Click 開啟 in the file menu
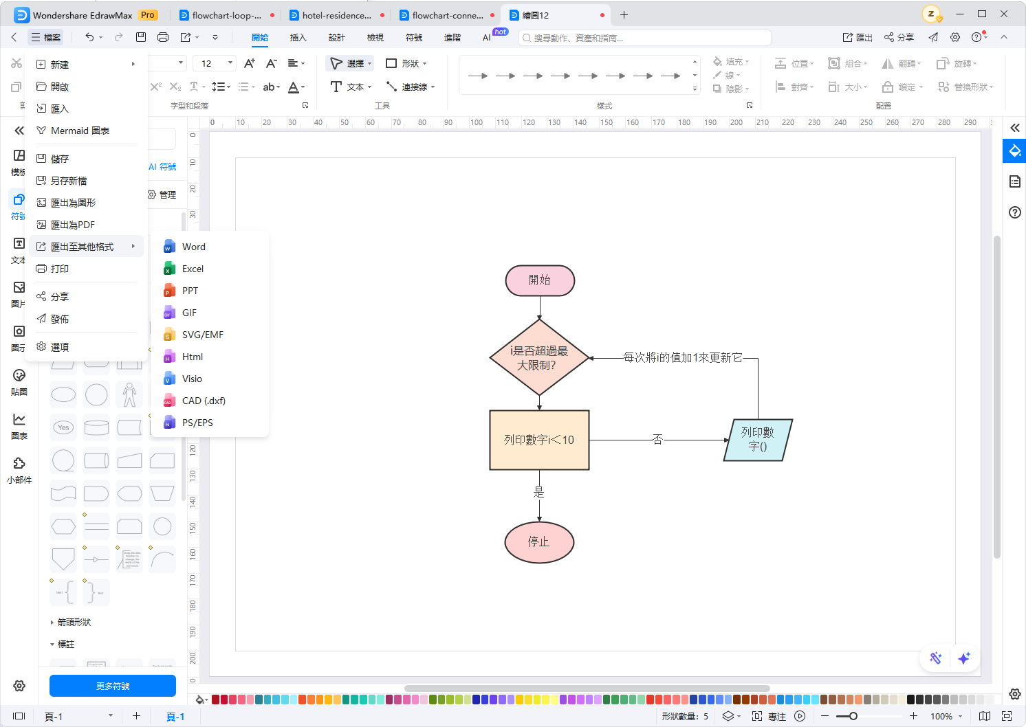 tap(86, 87)
